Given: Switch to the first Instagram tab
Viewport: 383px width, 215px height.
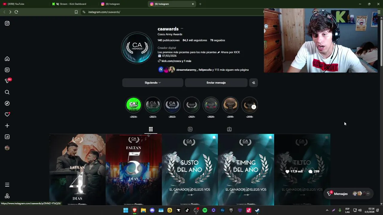Looking at the screenshot, I should 123,4.
